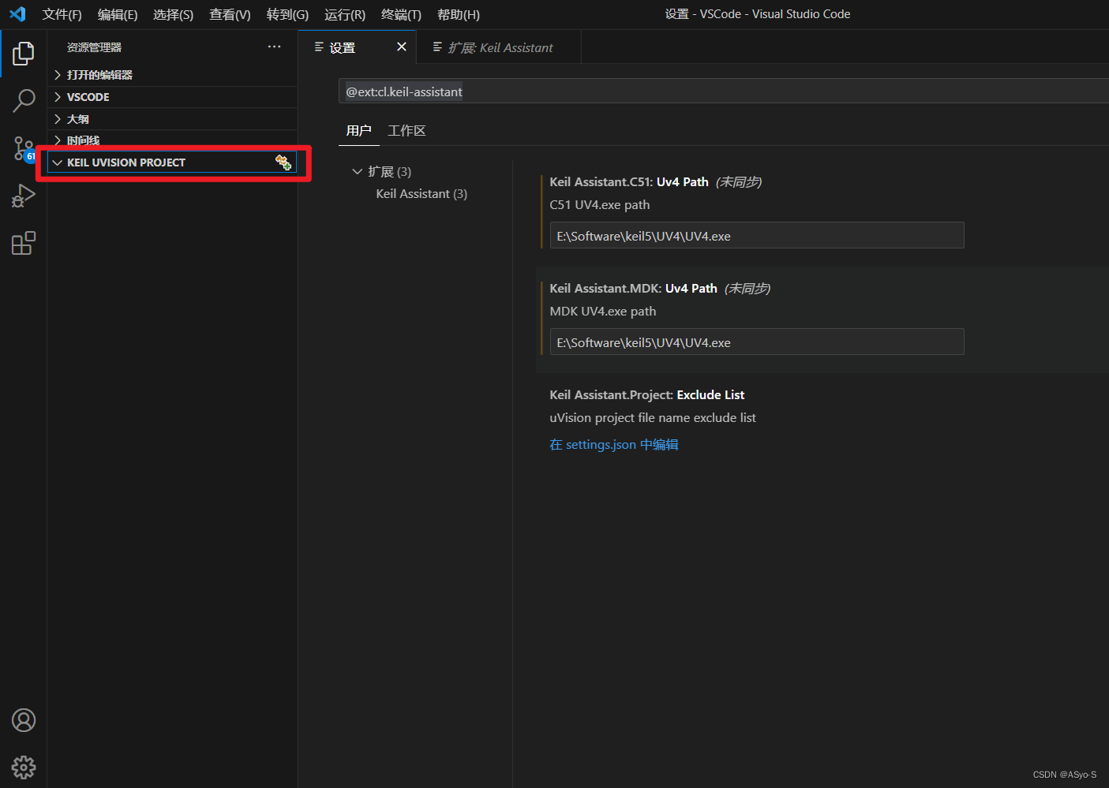The height and width of the screenshot is (788, 1109).
Task: Select the 工作区 settings scope tab
Action: point(407,130)
